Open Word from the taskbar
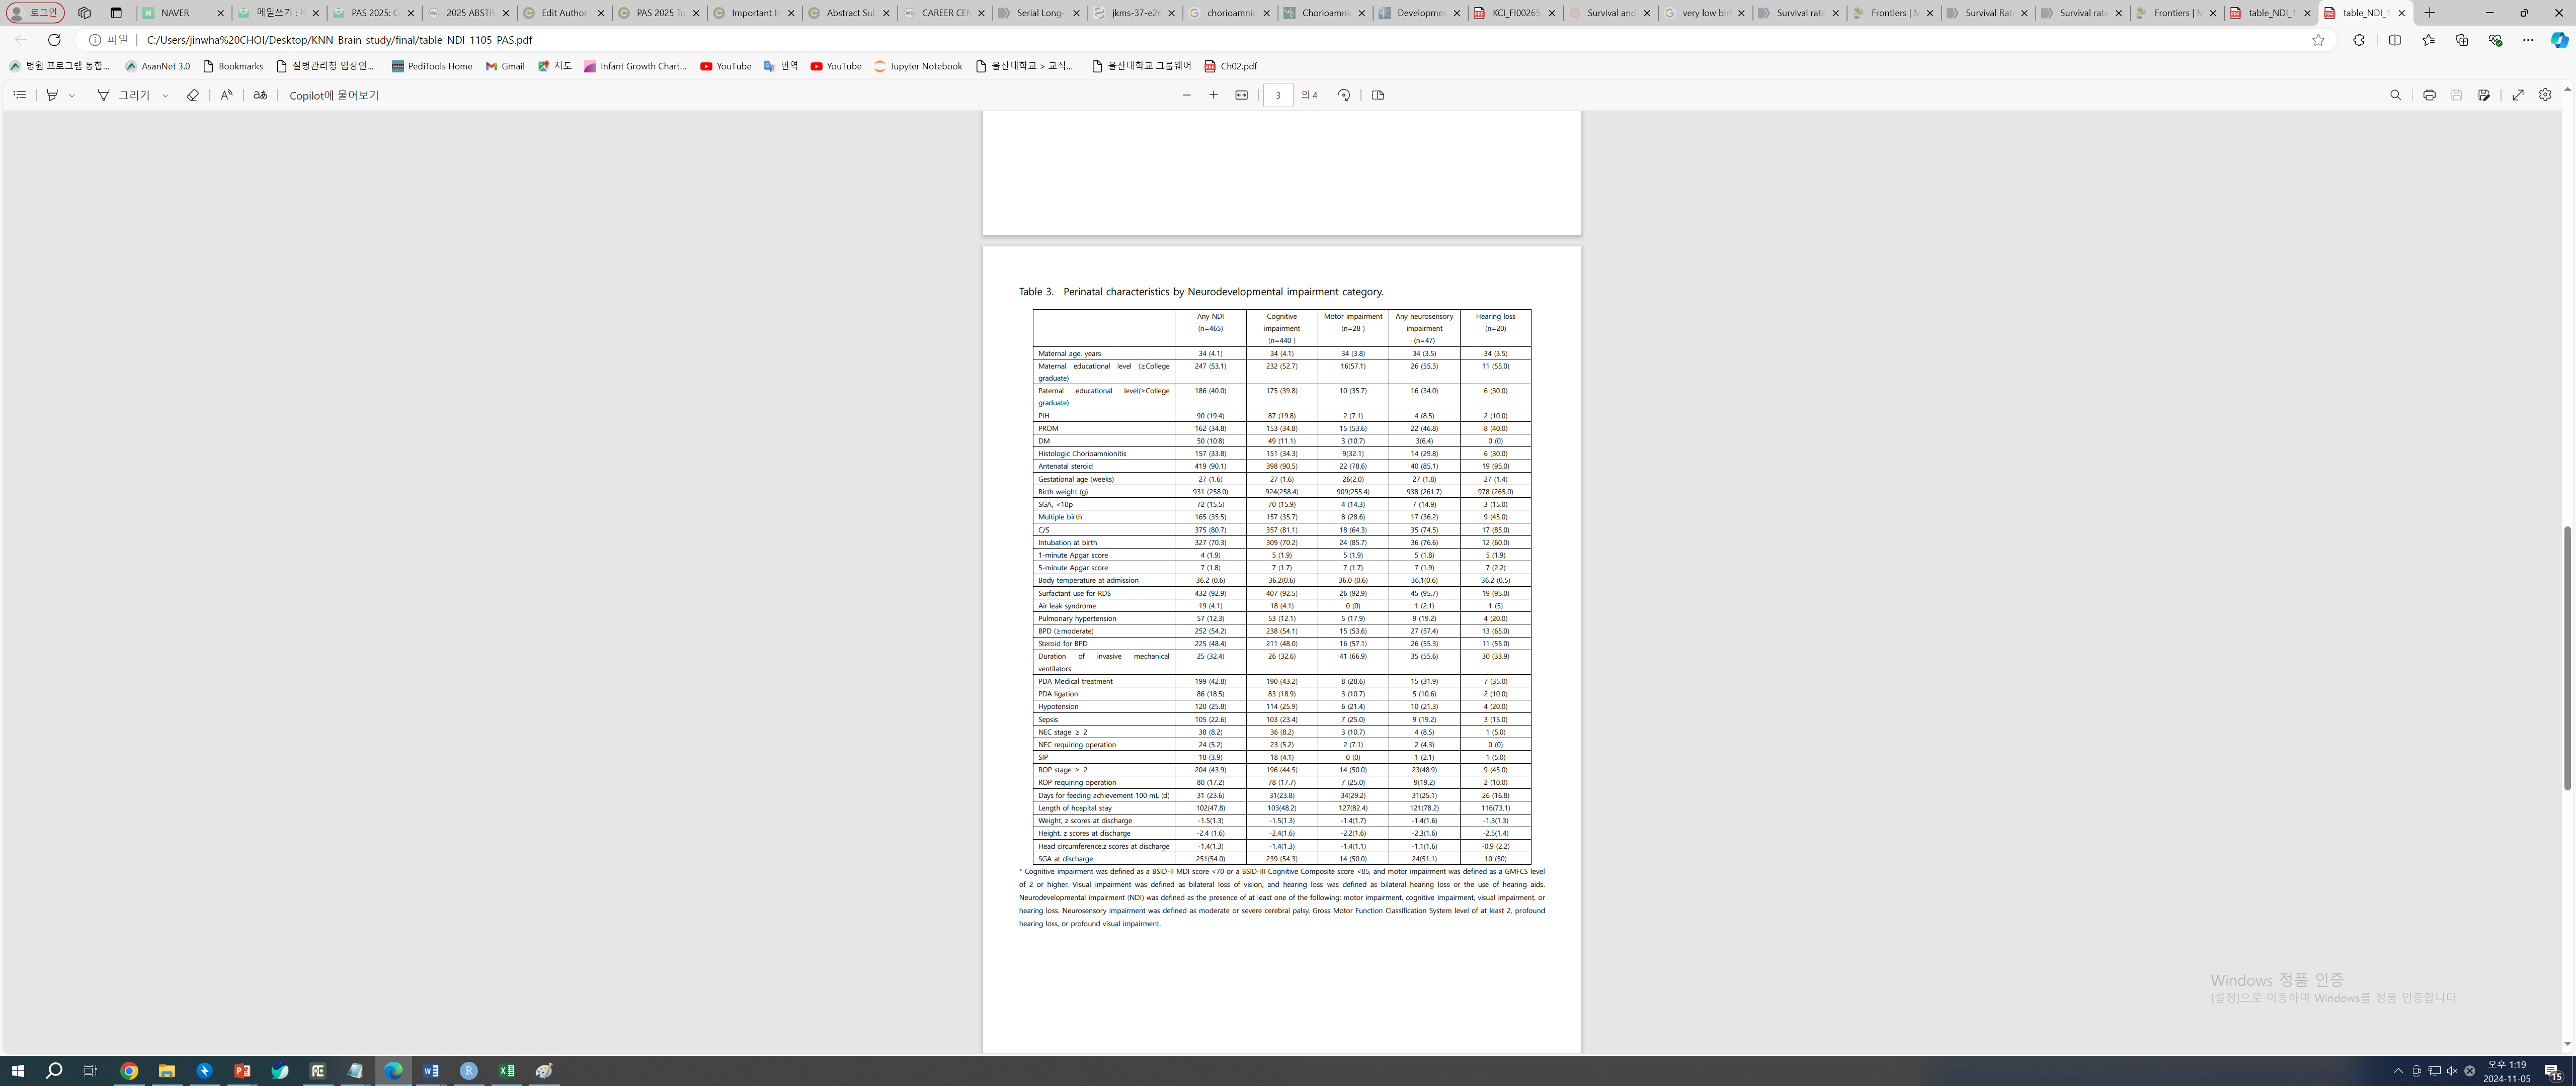 [x=431, y=1070]
